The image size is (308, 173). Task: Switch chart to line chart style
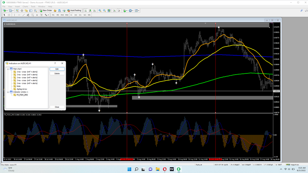[x=95, y=11]
